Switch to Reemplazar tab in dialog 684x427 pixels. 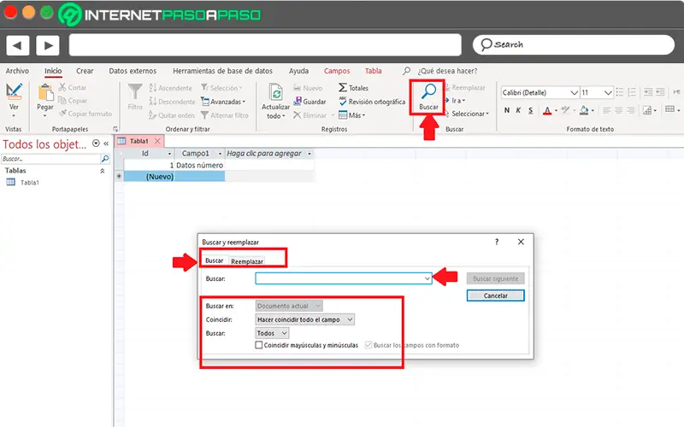pos(247,261)
